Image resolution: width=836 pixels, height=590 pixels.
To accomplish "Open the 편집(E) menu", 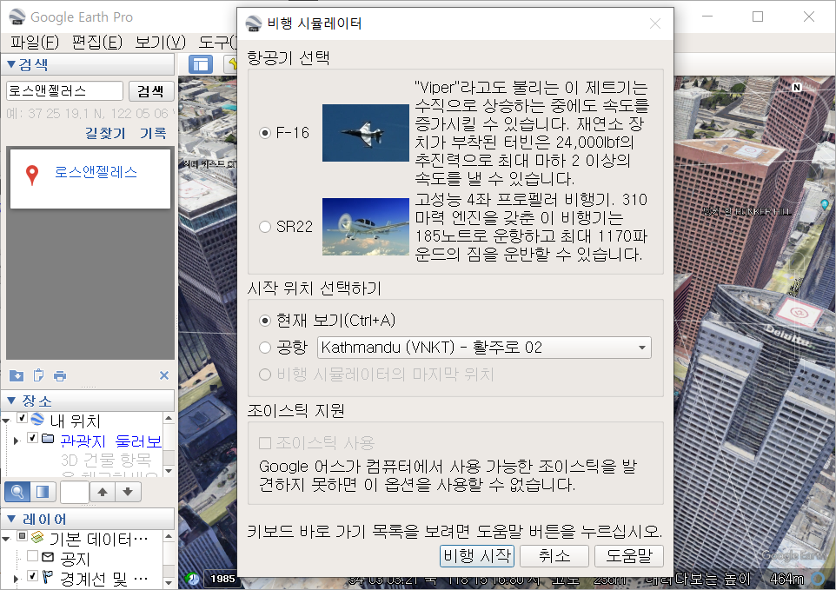I will [96, 42].
